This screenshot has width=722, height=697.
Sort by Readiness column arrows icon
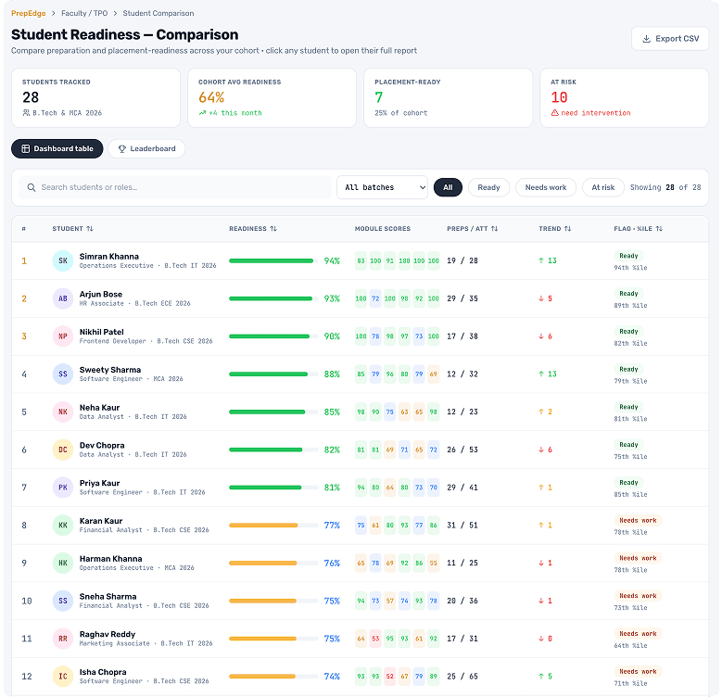click(273, 228)
